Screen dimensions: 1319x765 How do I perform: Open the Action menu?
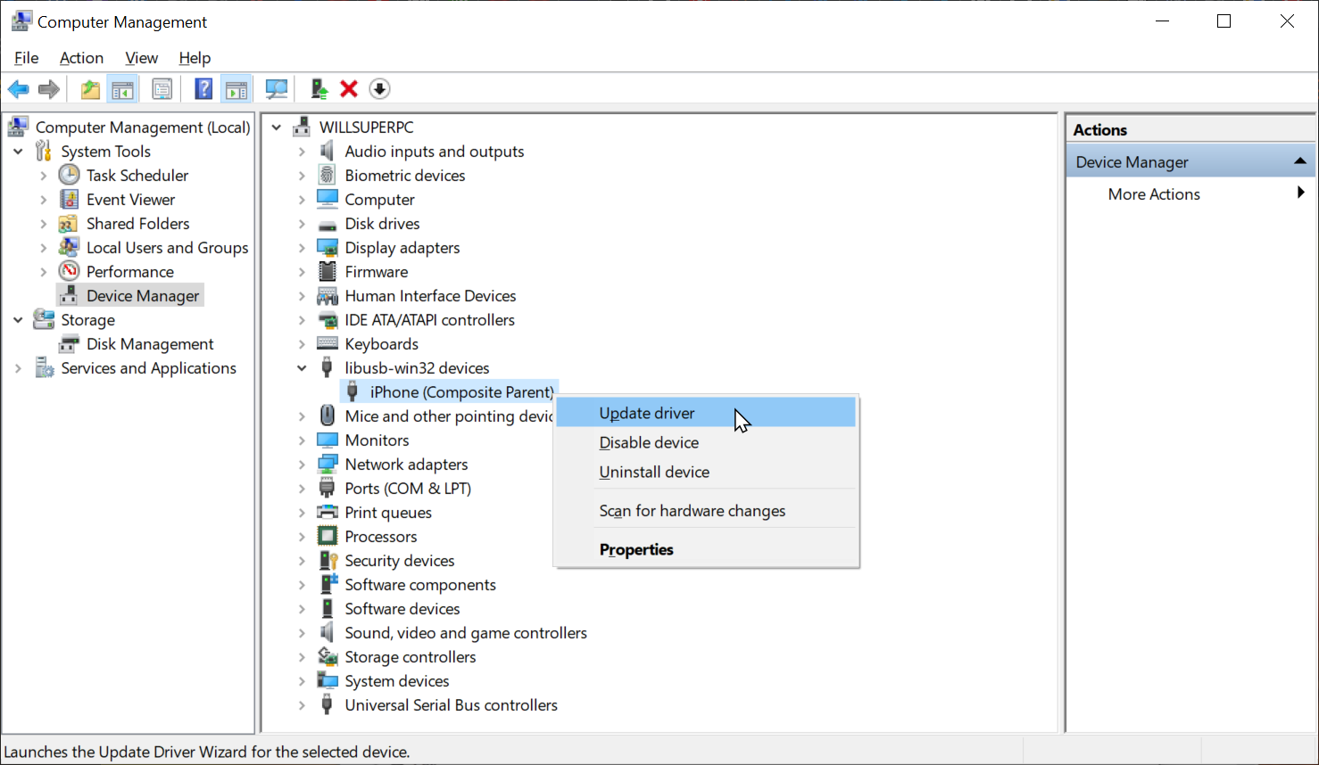[81, 58]
